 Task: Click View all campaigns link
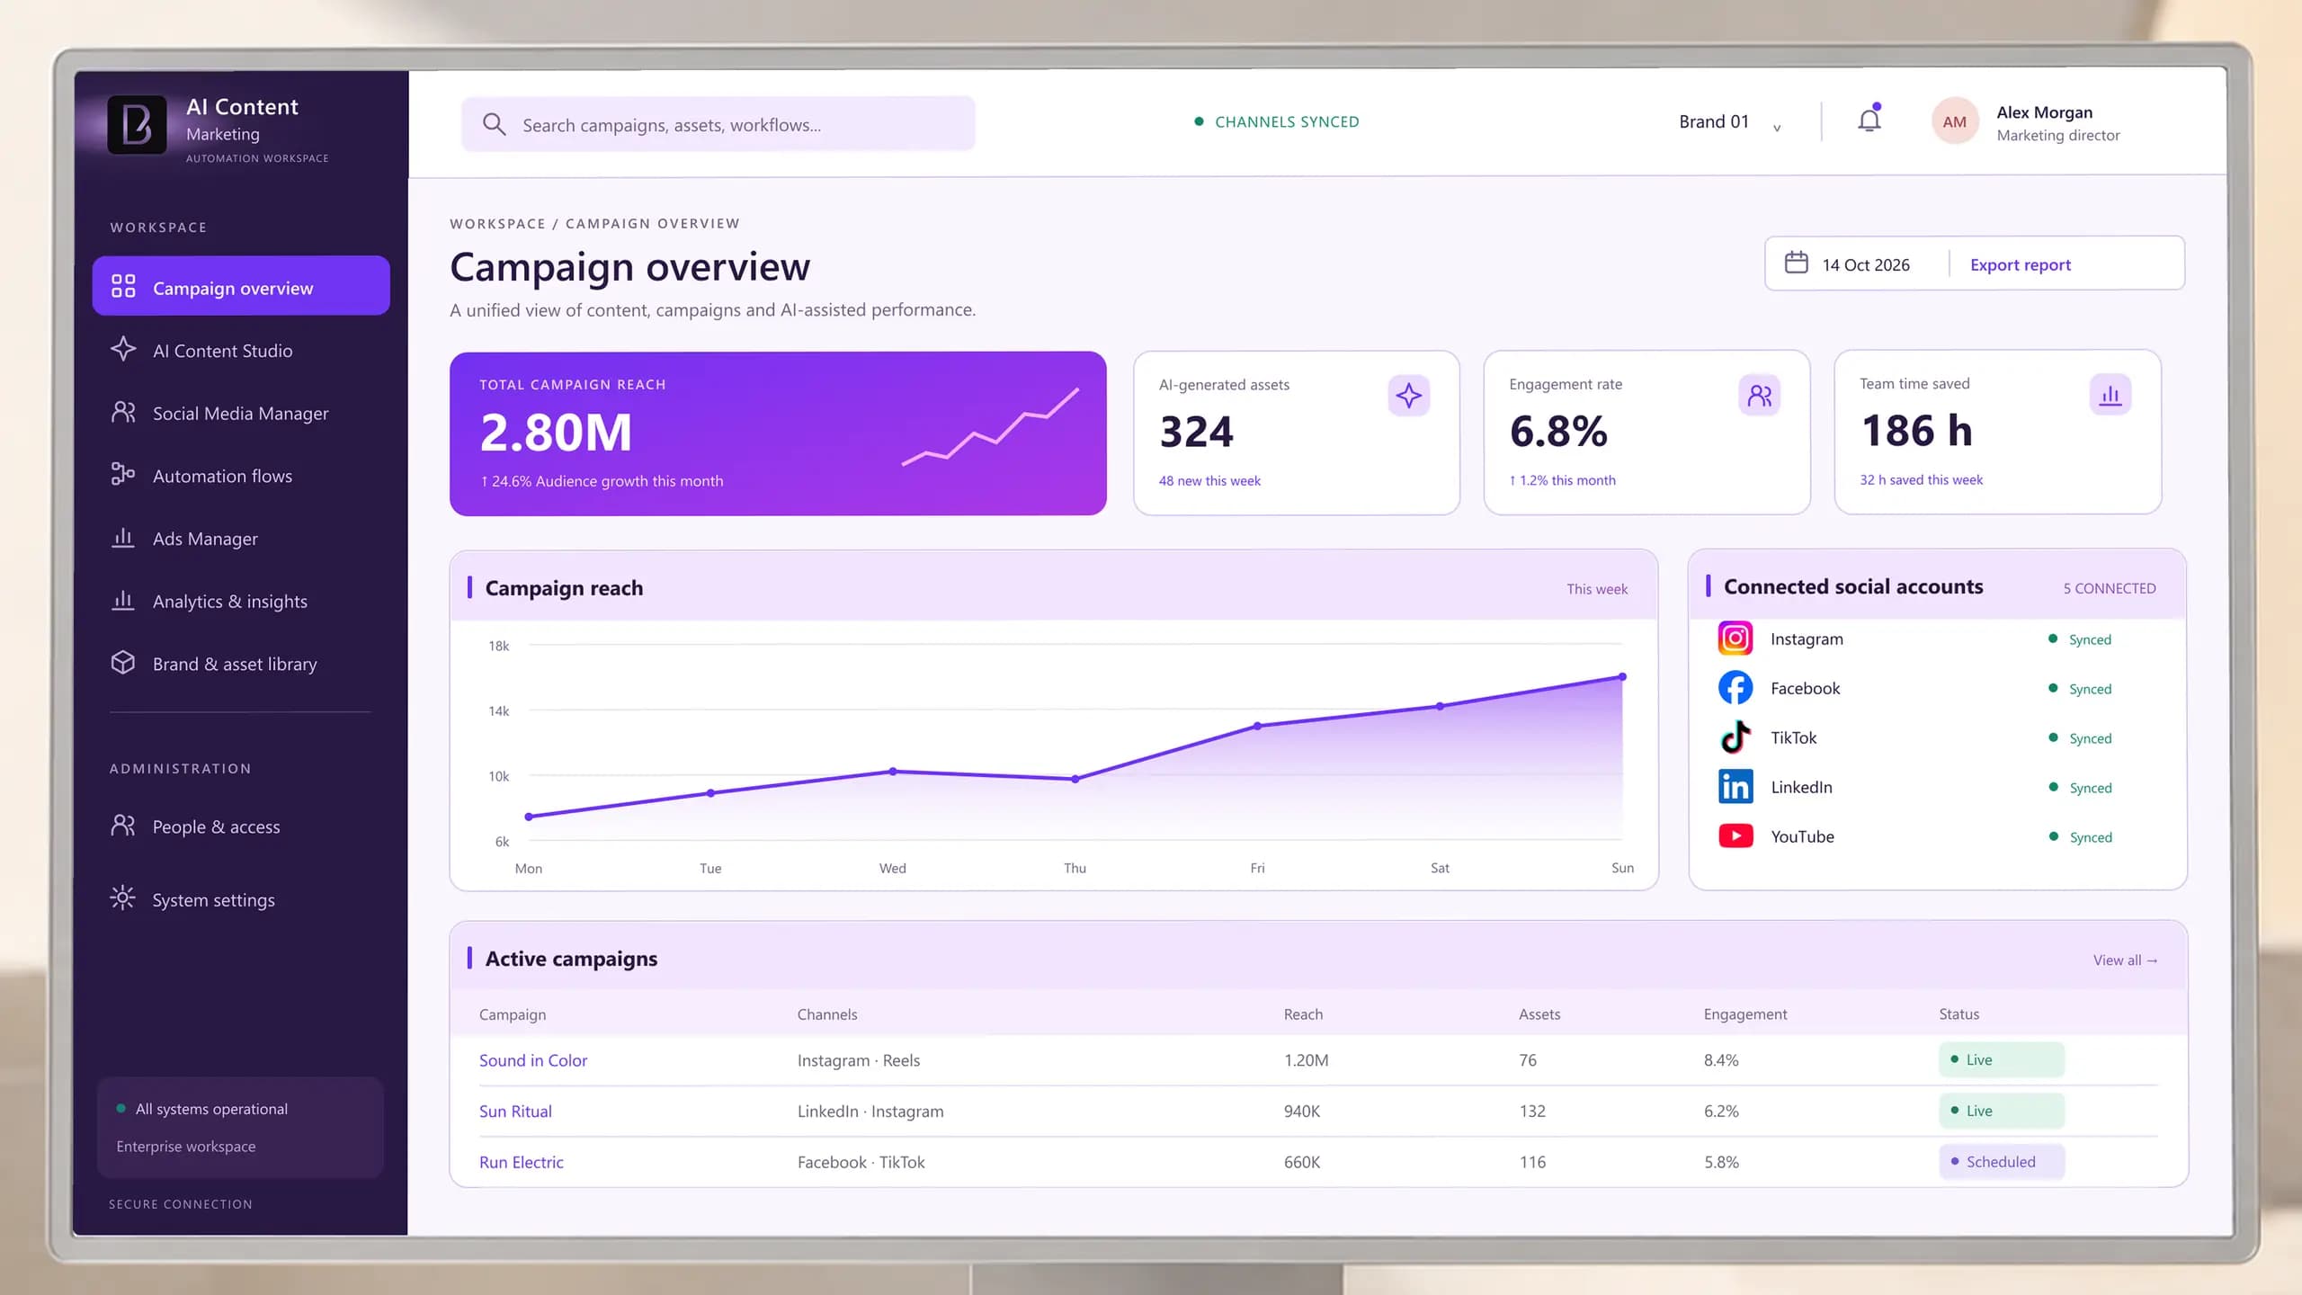tap(2125, 960)
